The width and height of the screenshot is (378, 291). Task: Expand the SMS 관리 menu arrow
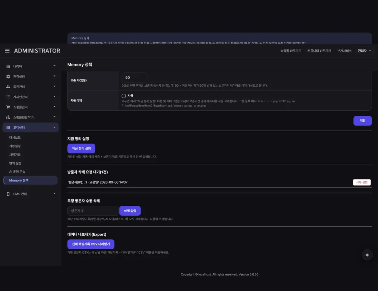point(54,193)
